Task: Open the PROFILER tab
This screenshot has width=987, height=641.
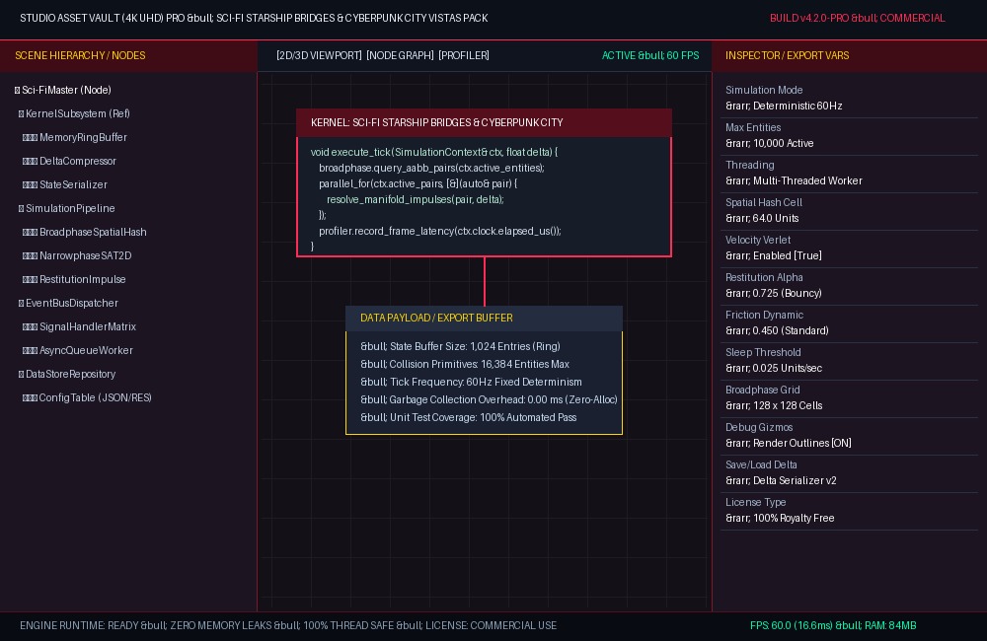Action: point(464,55)
